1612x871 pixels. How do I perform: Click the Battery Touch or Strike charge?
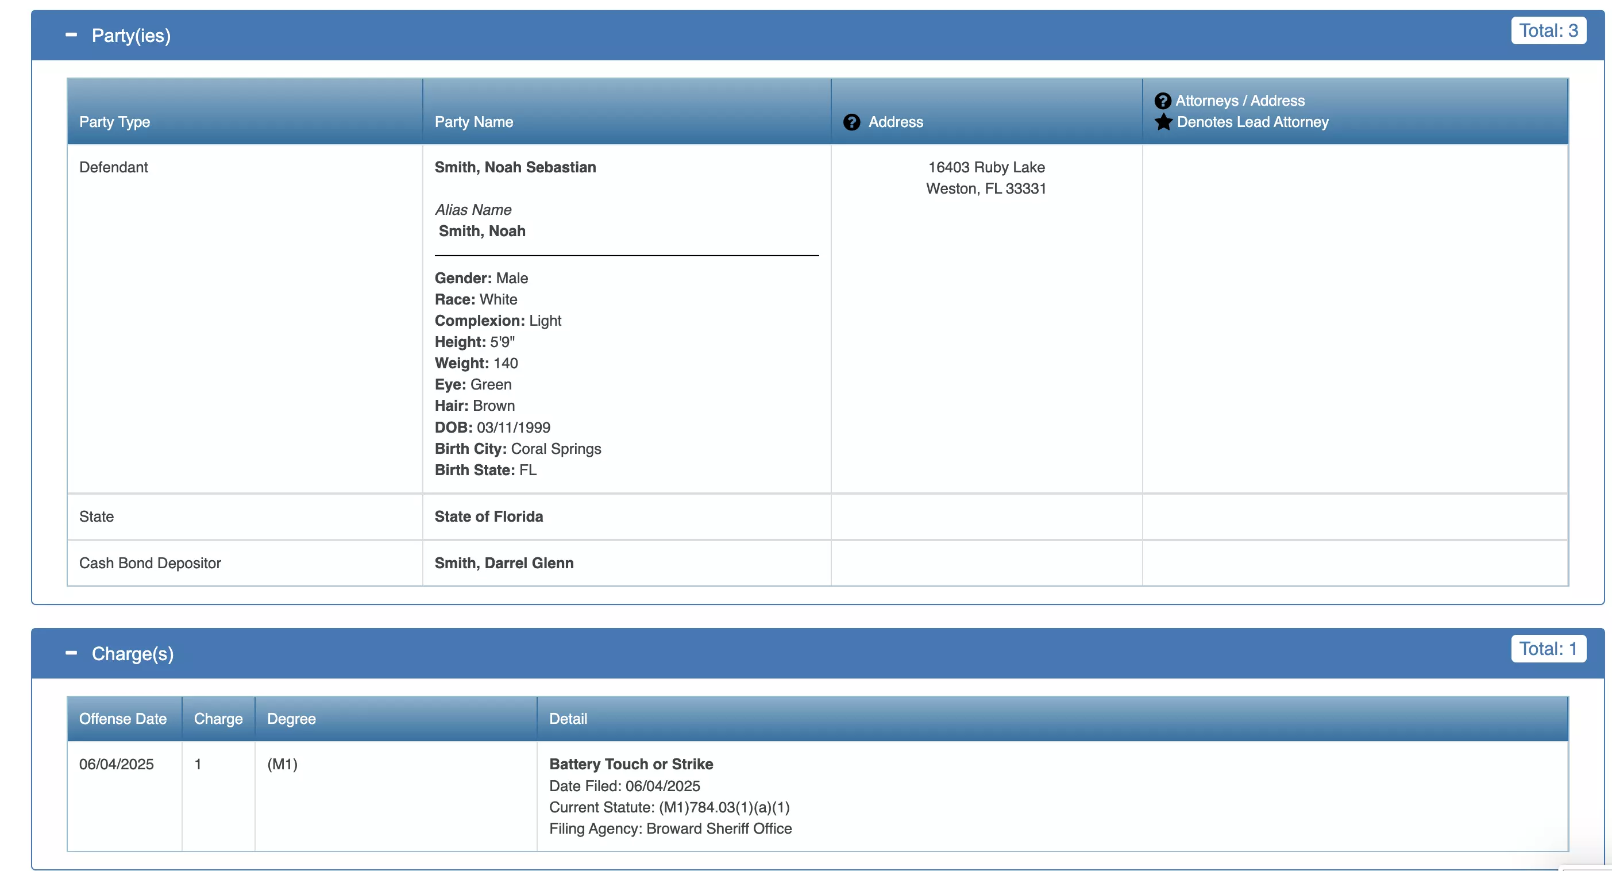631,764
